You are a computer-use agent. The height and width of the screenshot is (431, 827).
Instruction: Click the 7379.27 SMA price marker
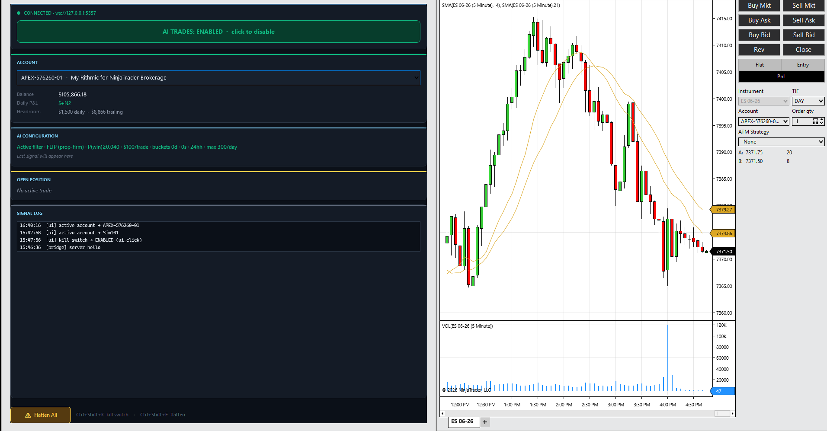[723, 210]
